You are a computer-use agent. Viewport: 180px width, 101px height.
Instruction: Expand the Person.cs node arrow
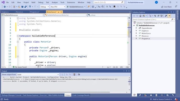pos(136,36)
